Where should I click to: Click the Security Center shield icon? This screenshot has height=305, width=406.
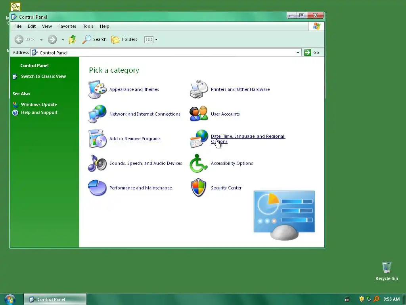pos(199,187)
